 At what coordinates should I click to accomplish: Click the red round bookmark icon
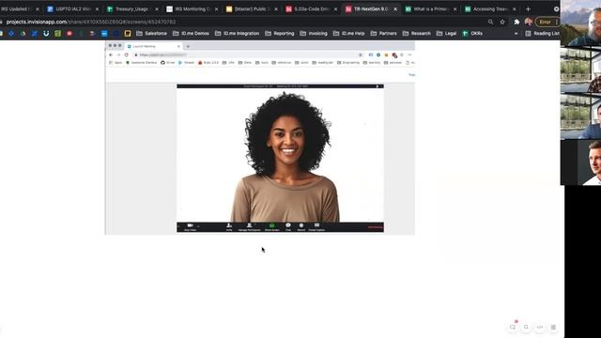coord(69,34)
